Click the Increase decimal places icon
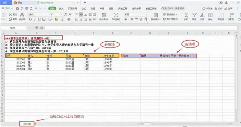 pyautogui.click(x=141, y=19)
